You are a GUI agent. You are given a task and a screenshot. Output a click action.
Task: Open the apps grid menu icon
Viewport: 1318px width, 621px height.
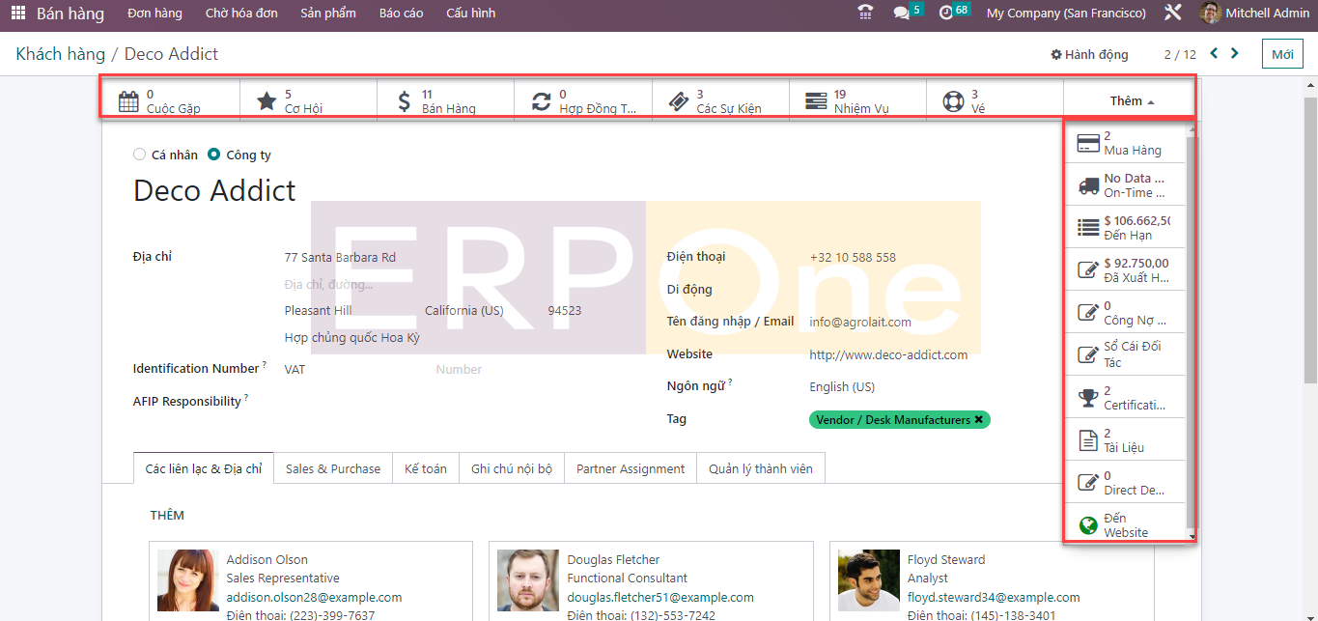18,14
